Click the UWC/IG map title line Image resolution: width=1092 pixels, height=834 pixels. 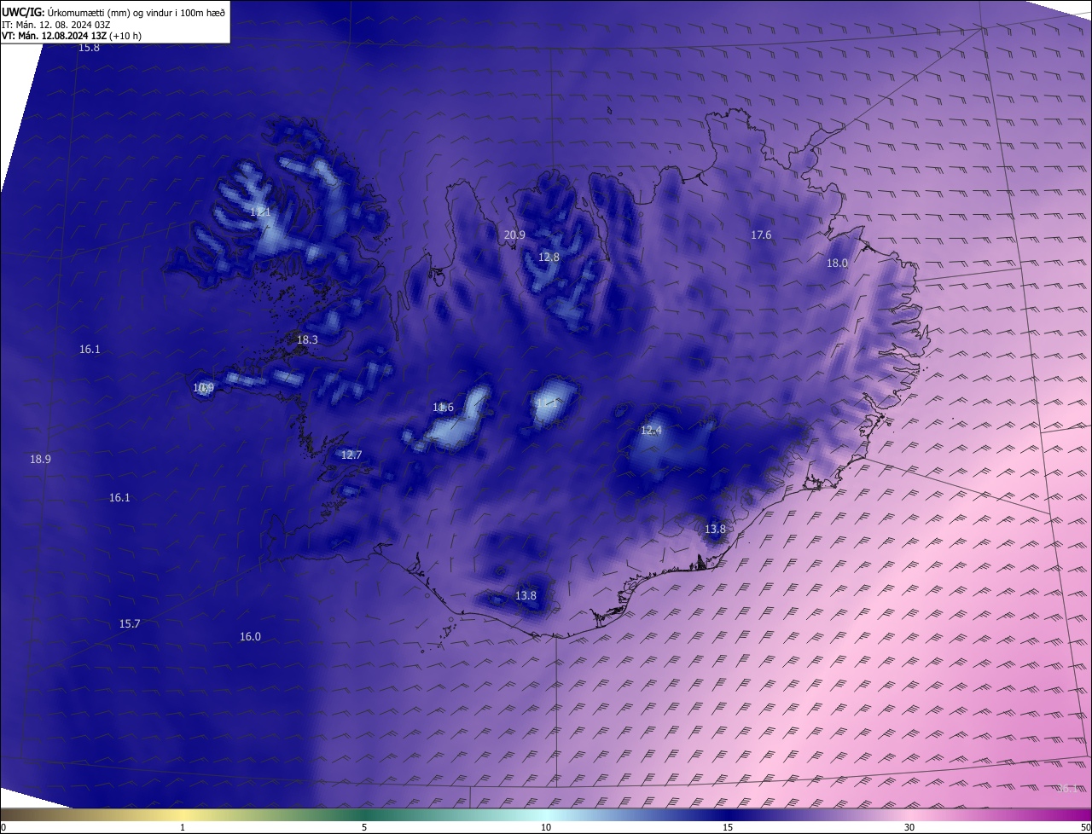click(113, 13)
